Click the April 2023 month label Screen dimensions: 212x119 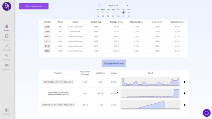click(x=113, y=5)
